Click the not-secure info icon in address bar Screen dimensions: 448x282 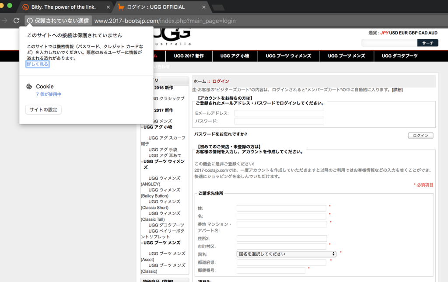pyautogui.click(x=30, y=21)
